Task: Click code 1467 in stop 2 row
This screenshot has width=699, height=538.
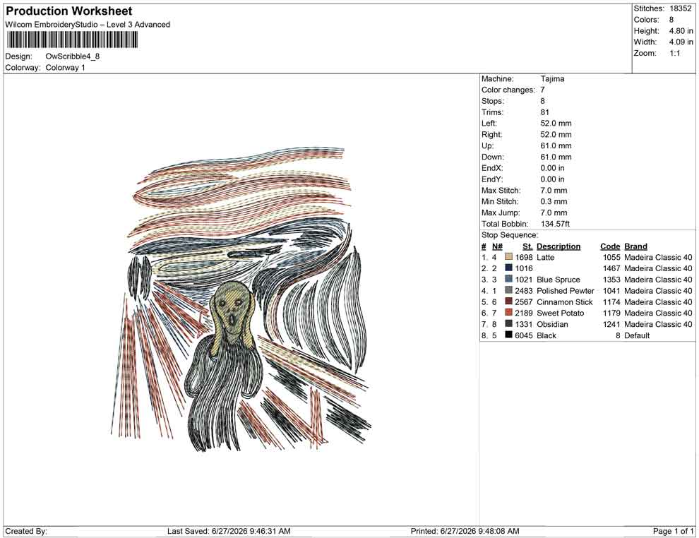Action: [611, 268]
